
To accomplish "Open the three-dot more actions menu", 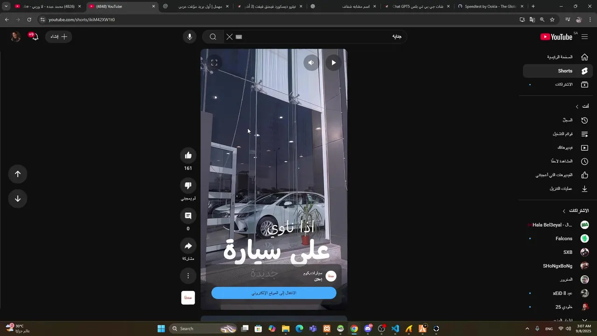I will pyautogui.click(x=188, y=276).
